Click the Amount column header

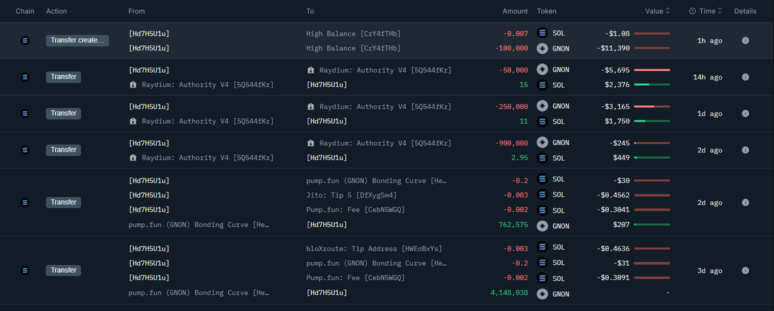pyautogui.click(x=515, y=11)
